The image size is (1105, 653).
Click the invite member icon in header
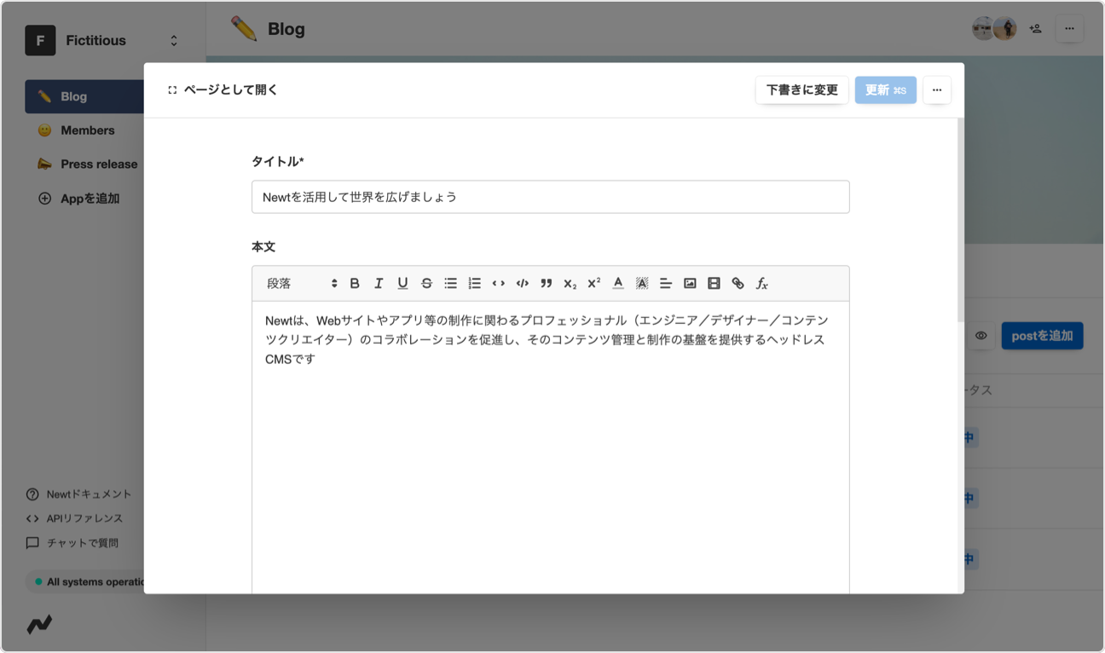tap(1036, 28)
